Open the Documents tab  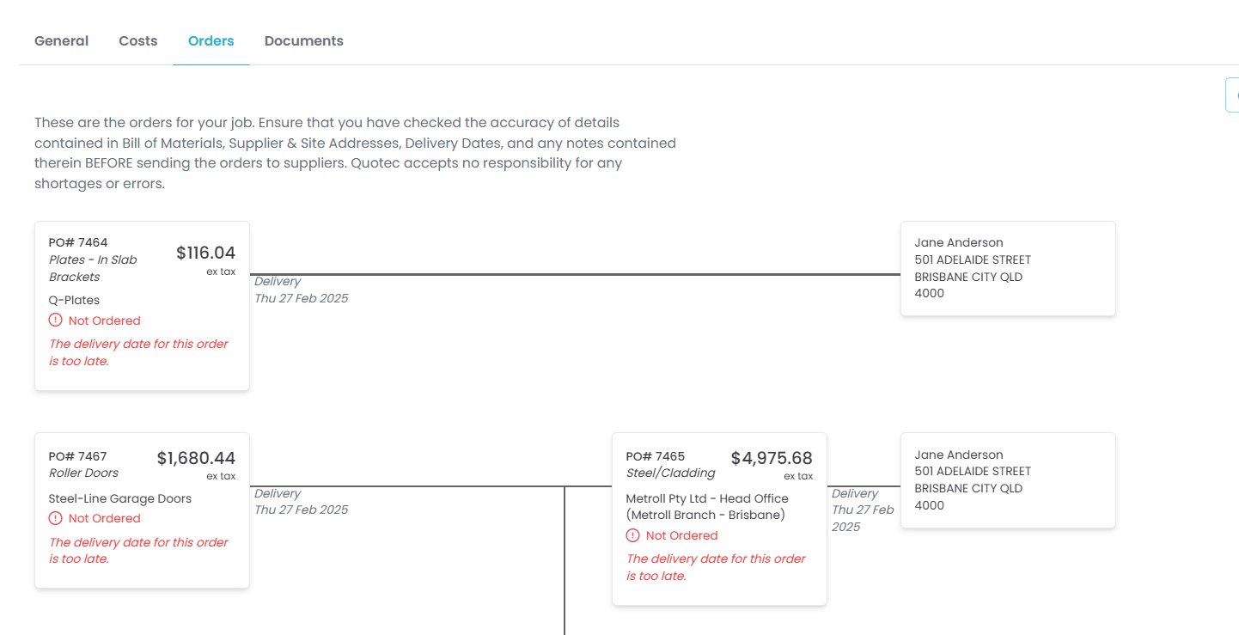[303, 40]
